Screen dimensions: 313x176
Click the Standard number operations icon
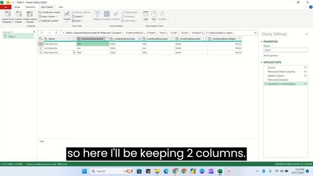click(107, 14)
